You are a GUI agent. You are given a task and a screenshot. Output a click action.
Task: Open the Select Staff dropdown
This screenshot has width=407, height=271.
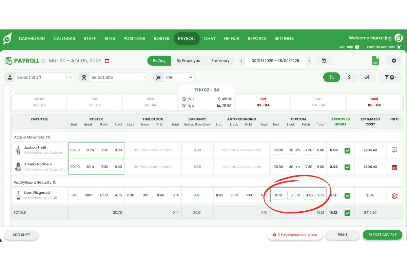[x=40, y=77]
